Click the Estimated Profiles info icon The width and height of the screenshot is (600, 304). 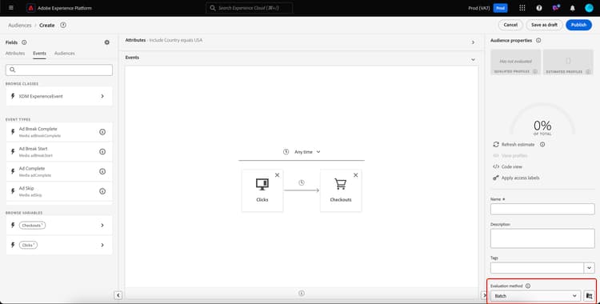pos(588,71)
